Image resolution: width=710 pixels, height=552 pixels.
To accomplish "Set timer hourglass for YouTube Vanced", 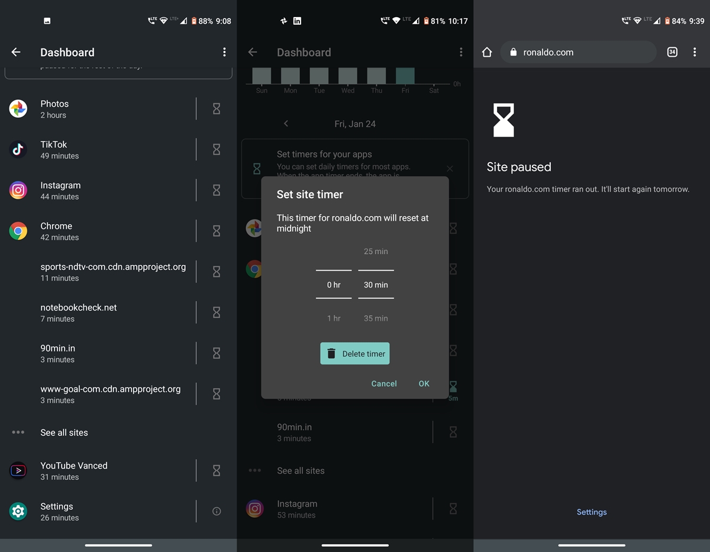I will pos(217,471).
